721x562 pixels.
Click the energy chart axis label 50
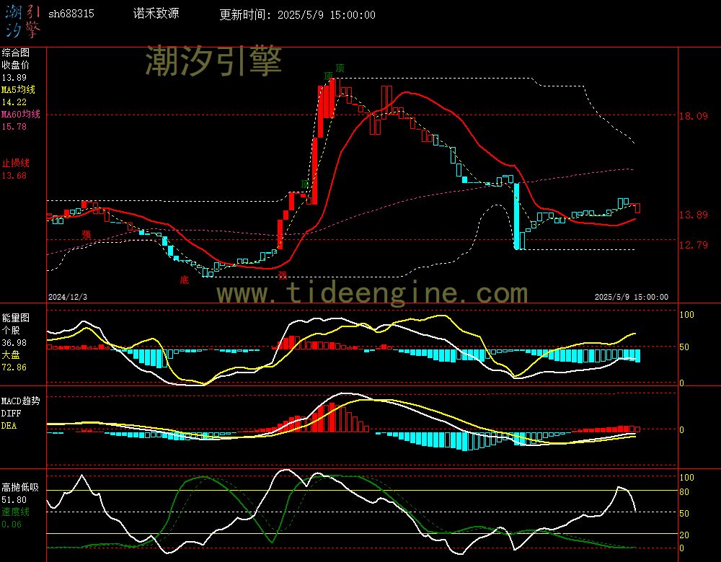tap(684, 347)
